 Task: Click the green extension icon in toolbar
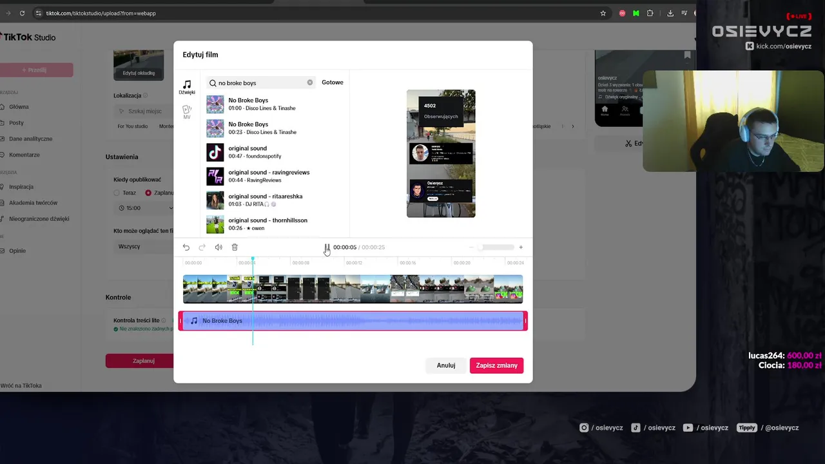point(636,13)
